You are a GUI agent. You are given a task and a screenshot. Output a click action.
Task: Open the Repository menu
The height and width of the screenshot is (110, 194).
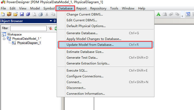coord(98,8)
